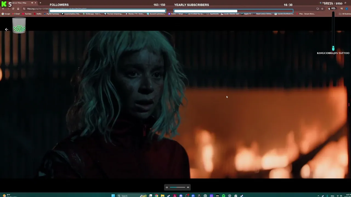Viewport: 351px width, 197px height.
Task: Go back using the white player arrow
Action: point(7,30)
